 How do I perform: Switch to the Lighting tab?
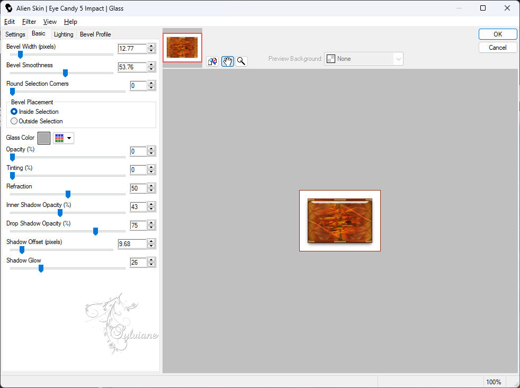[64, 34]
